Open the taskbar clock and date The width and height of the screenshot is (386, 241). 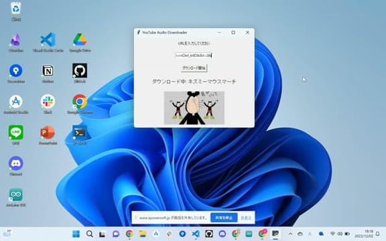click(364, 234)
